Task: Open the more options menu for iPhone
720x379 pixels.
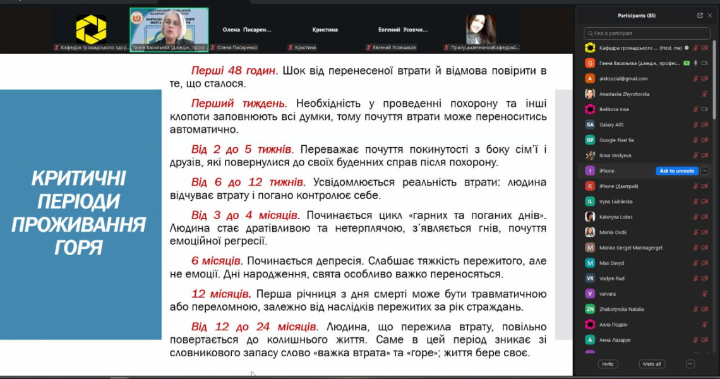Action: (x=705, y=171)
